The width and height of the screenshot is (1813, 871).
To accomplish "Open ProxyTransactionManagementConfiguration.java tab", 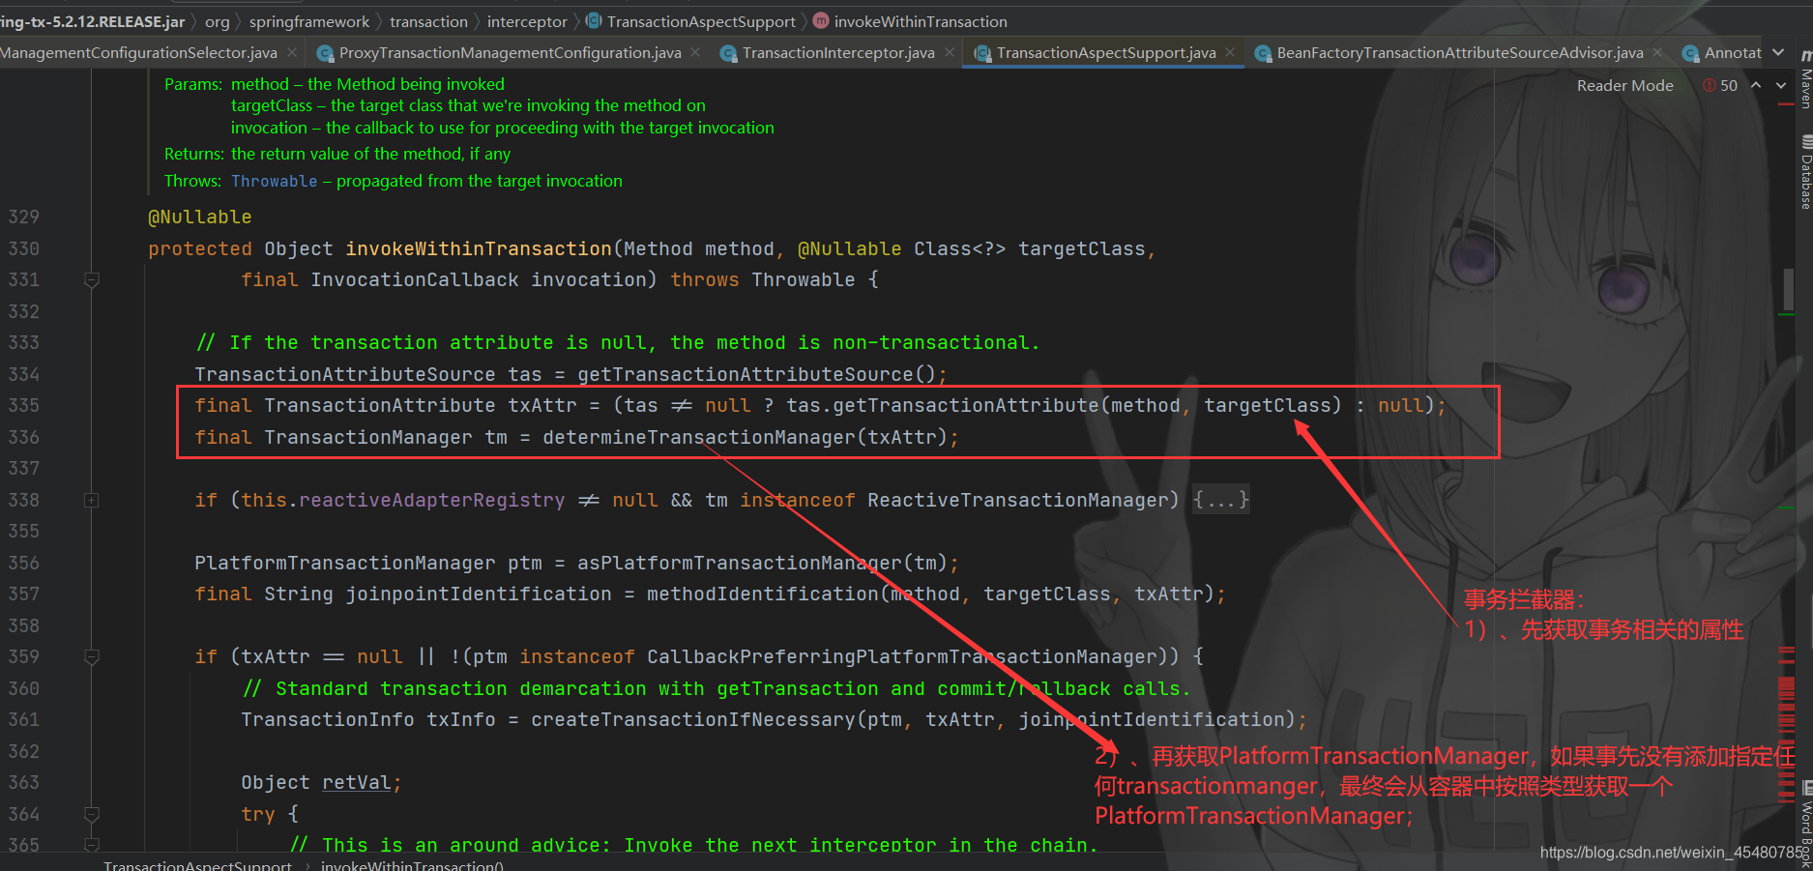I will (510, 53).
